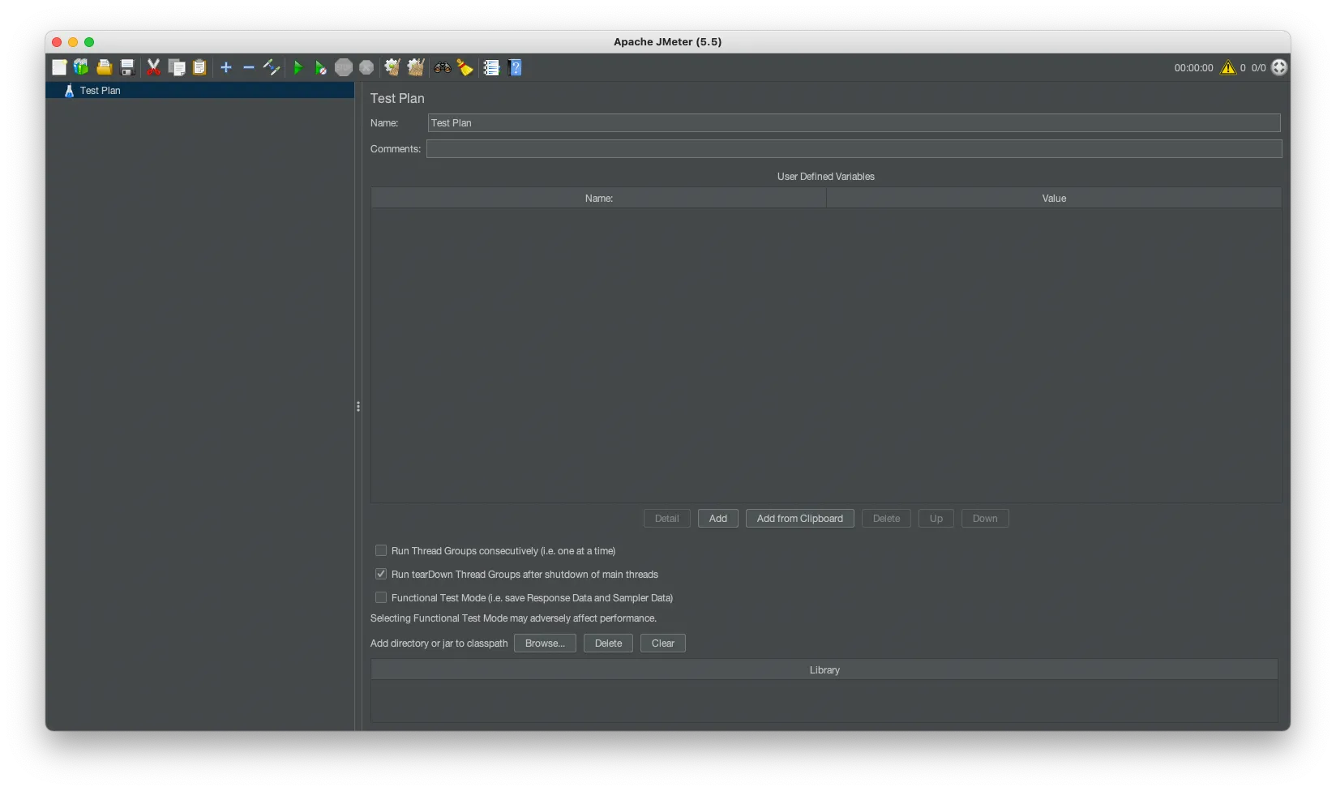
Task: Collapse all nodes with minus icon
Action: (x=249, y=68)
